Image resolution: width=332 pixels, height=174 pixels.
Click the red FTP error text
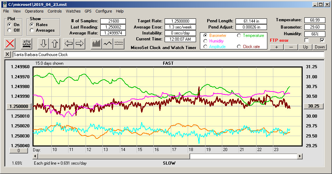coord(279,40)
